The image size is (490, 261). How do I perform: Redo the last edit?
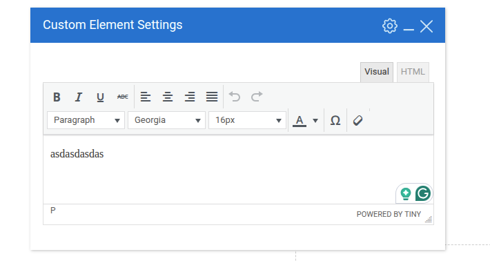tap(257, 97)
